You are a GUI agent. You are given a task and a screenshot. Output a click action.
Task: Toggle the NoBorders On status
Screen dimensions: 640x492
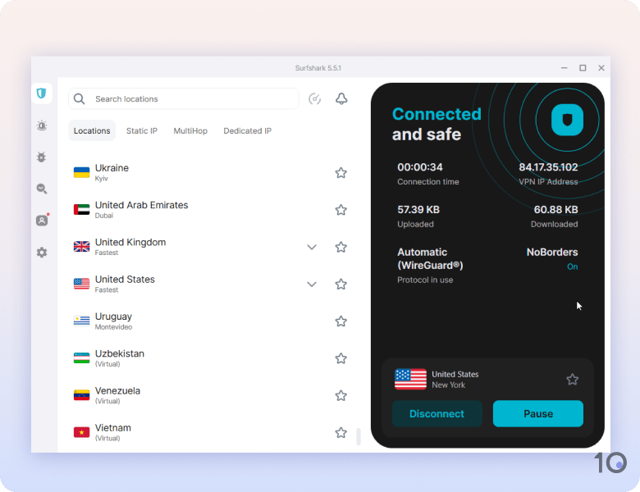coord(572,266)
